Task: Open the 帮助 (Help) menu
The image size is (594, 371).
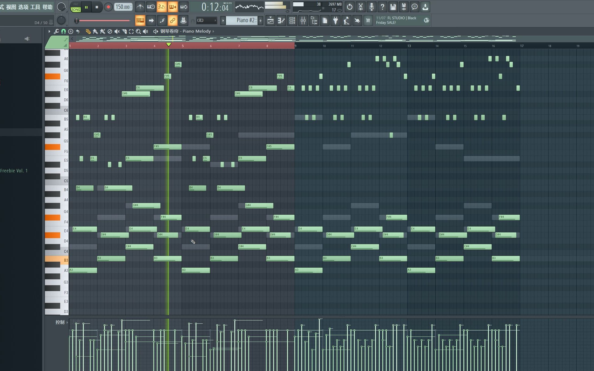Action: 47,7
